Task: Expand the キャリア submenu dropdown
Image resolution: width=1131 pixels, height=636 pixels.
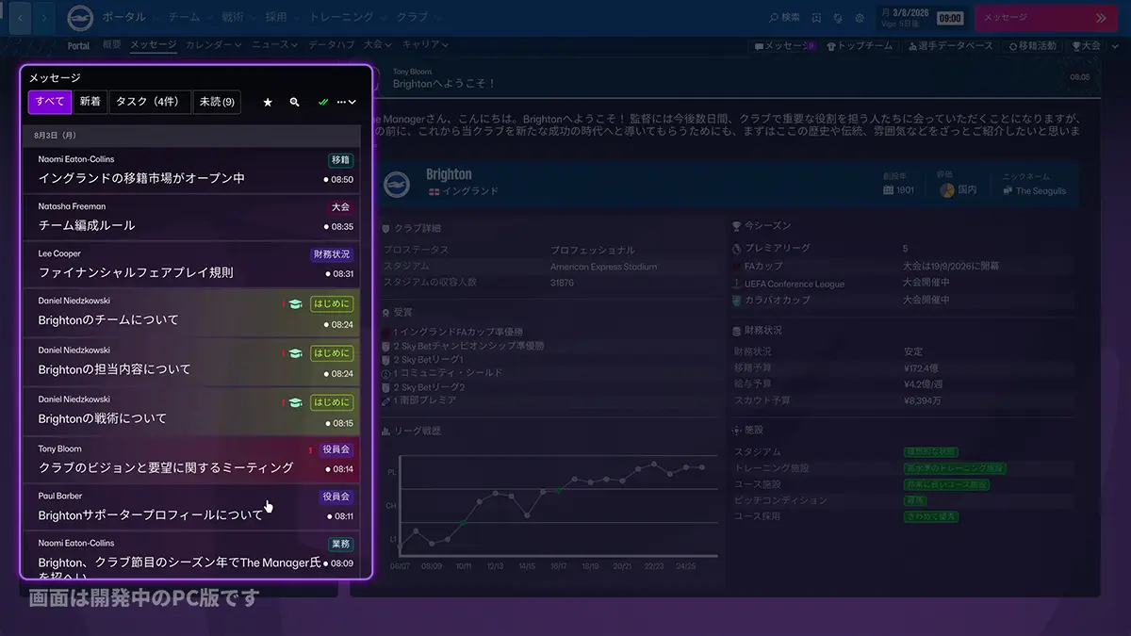Action: tap(425, 45)
